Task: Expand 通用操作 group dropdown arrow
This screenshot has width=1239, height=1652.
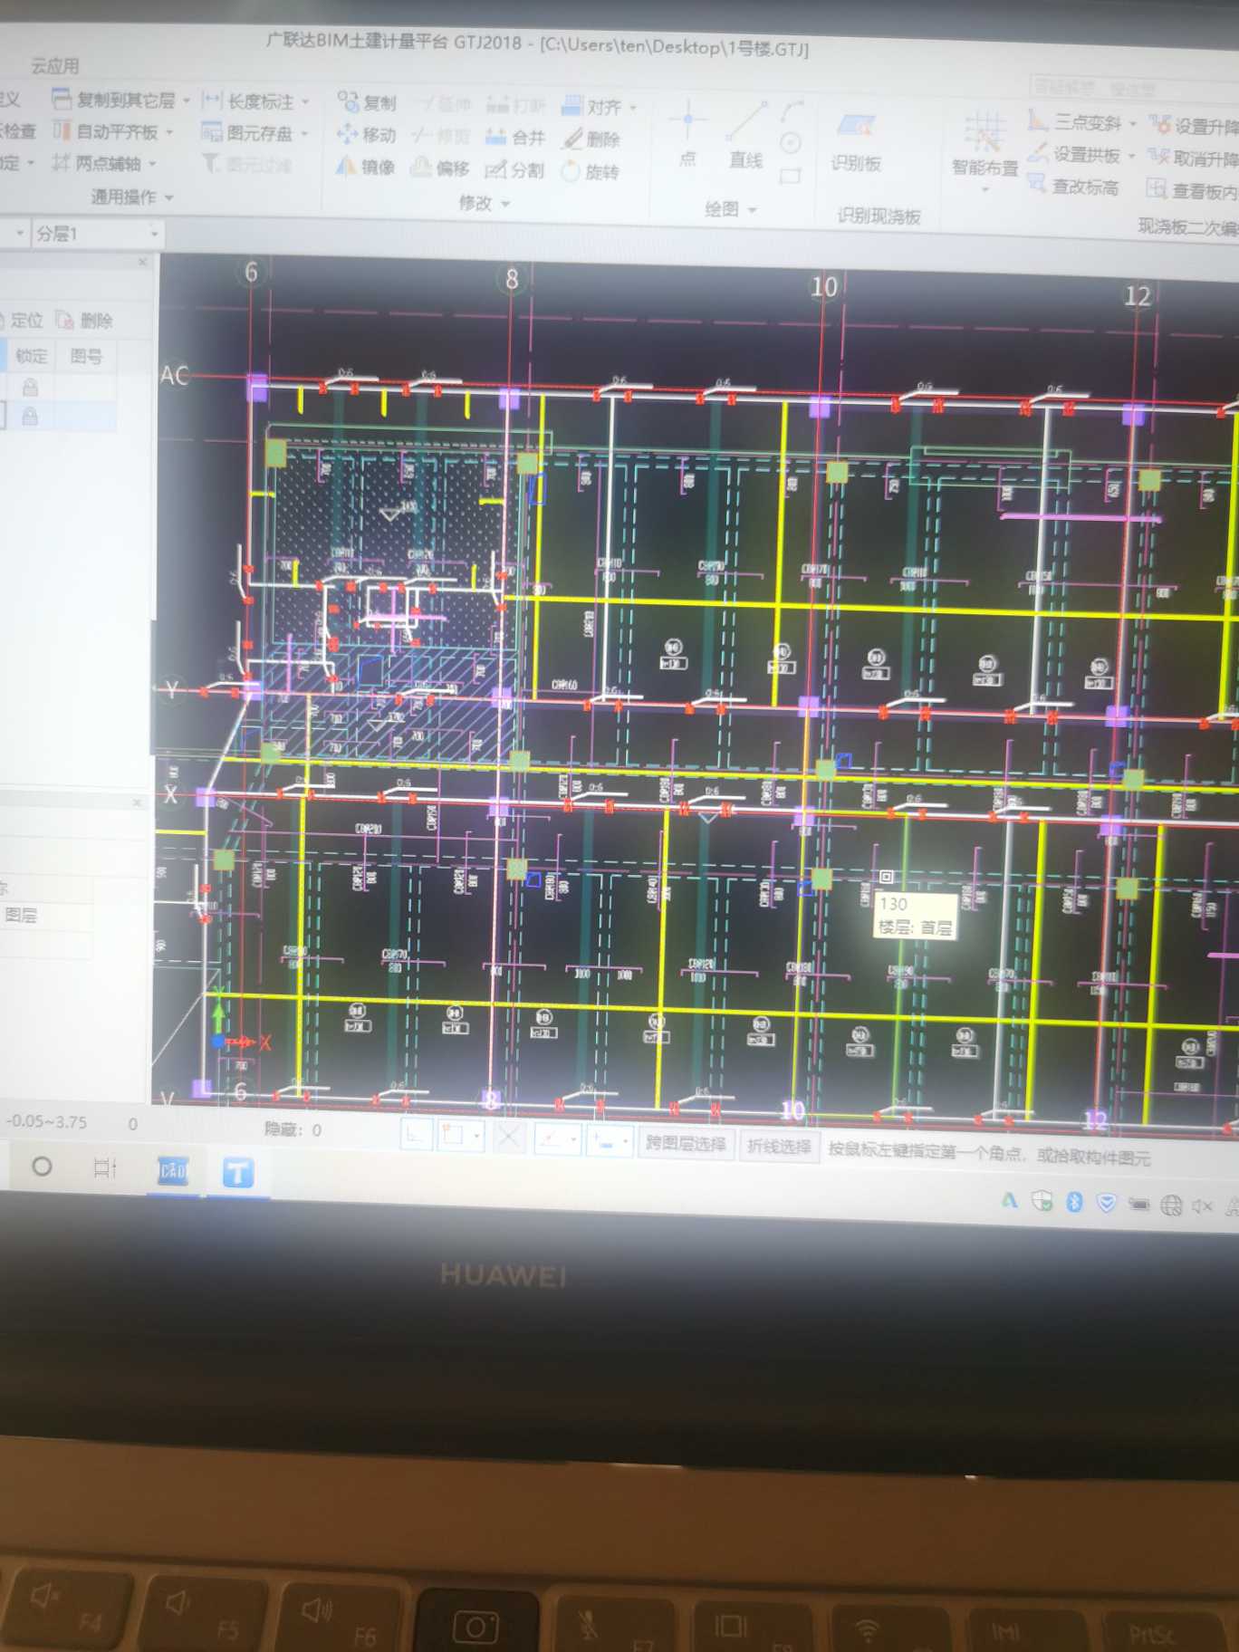Action: click(169, 197)
